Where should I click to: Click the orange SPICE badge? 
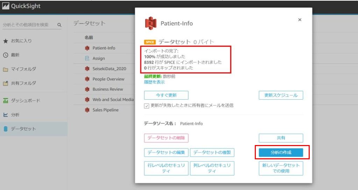[150, 42]
